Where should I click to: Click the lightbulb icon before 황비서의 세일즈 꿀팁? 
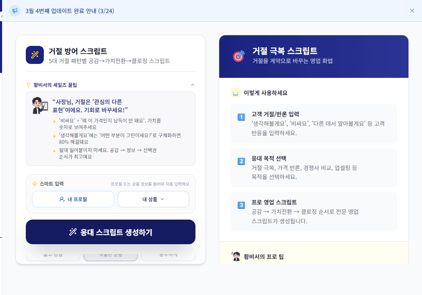point(29,85)
